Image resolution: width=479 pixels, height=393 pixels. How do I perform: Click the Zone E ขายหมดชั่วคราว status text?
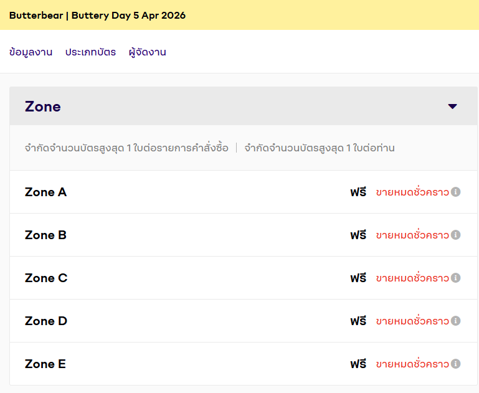[412, 363]
